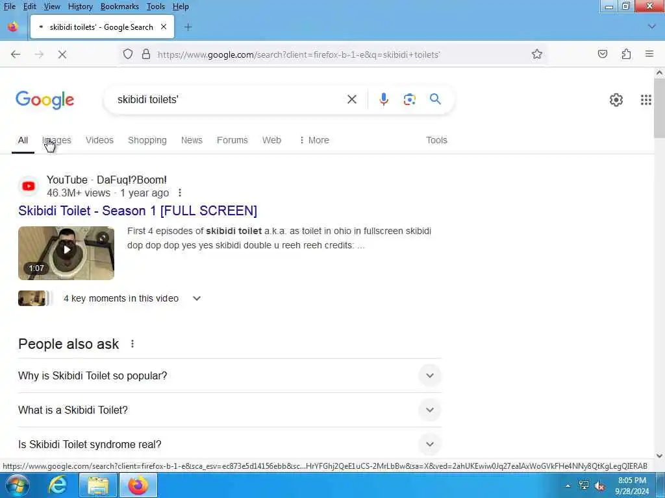Open a new tab with plus button

pyautogui.click(x=188, y=27)
